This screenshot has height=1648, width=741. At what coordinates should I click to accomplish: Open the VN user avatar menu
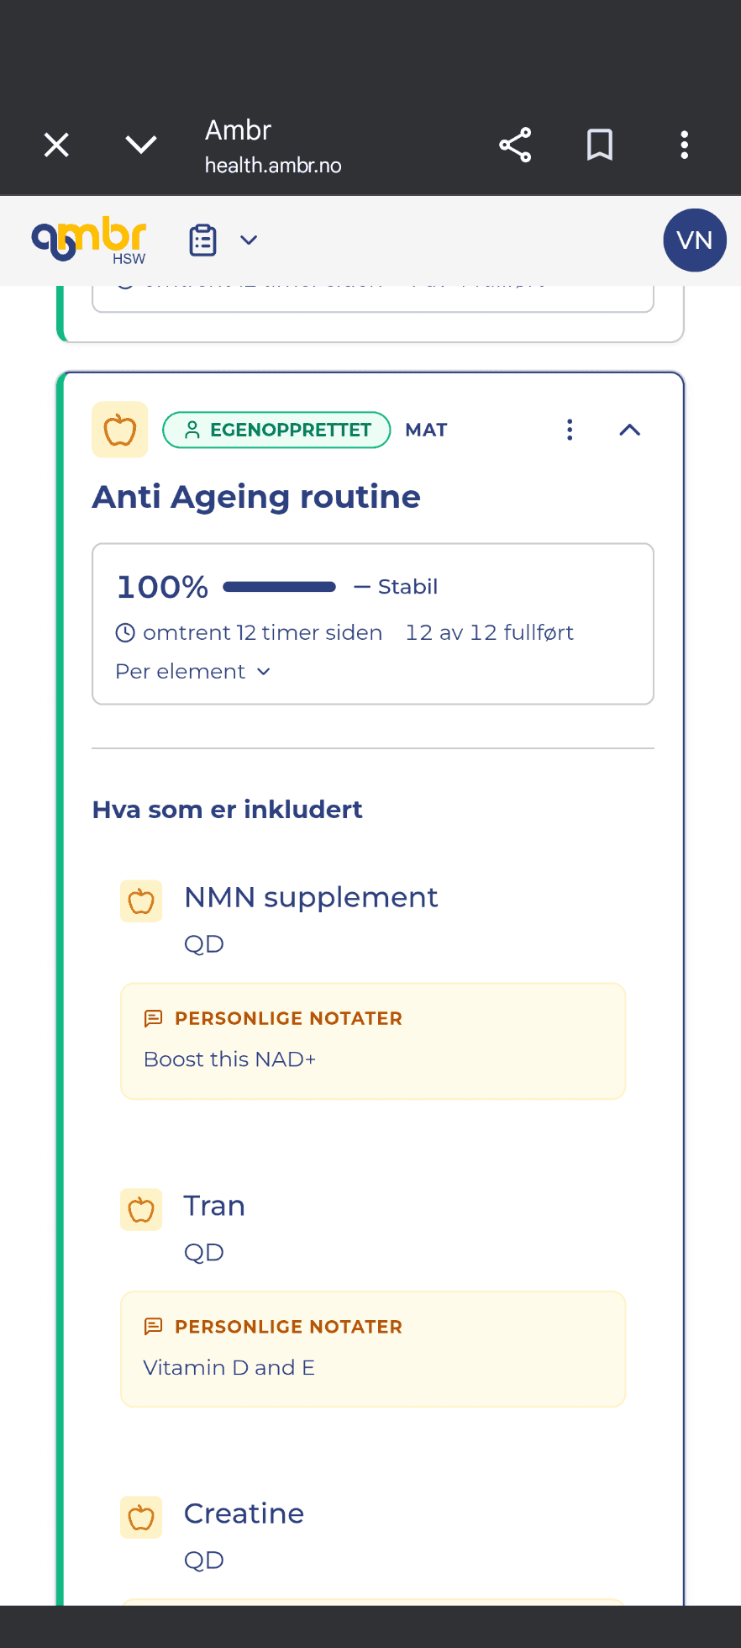pos(695,240)
